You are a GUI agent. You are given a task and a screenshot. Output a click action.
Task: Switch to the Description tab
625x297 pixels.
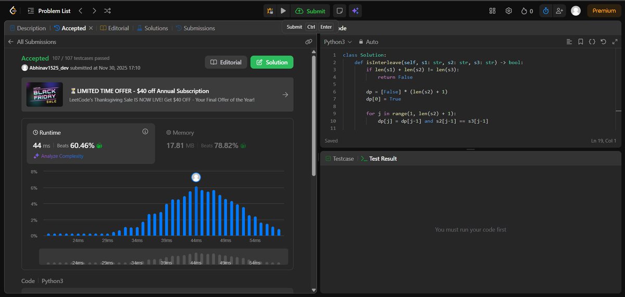(28, 28)
